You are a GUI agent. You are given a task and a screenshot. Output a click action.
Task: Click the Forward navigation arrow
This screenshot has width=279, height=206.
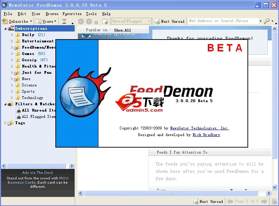(89, 21)
